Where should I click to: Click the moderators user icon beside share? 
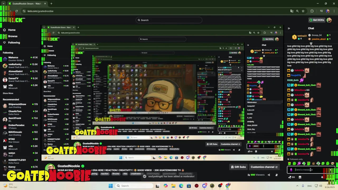click(276, 175)
